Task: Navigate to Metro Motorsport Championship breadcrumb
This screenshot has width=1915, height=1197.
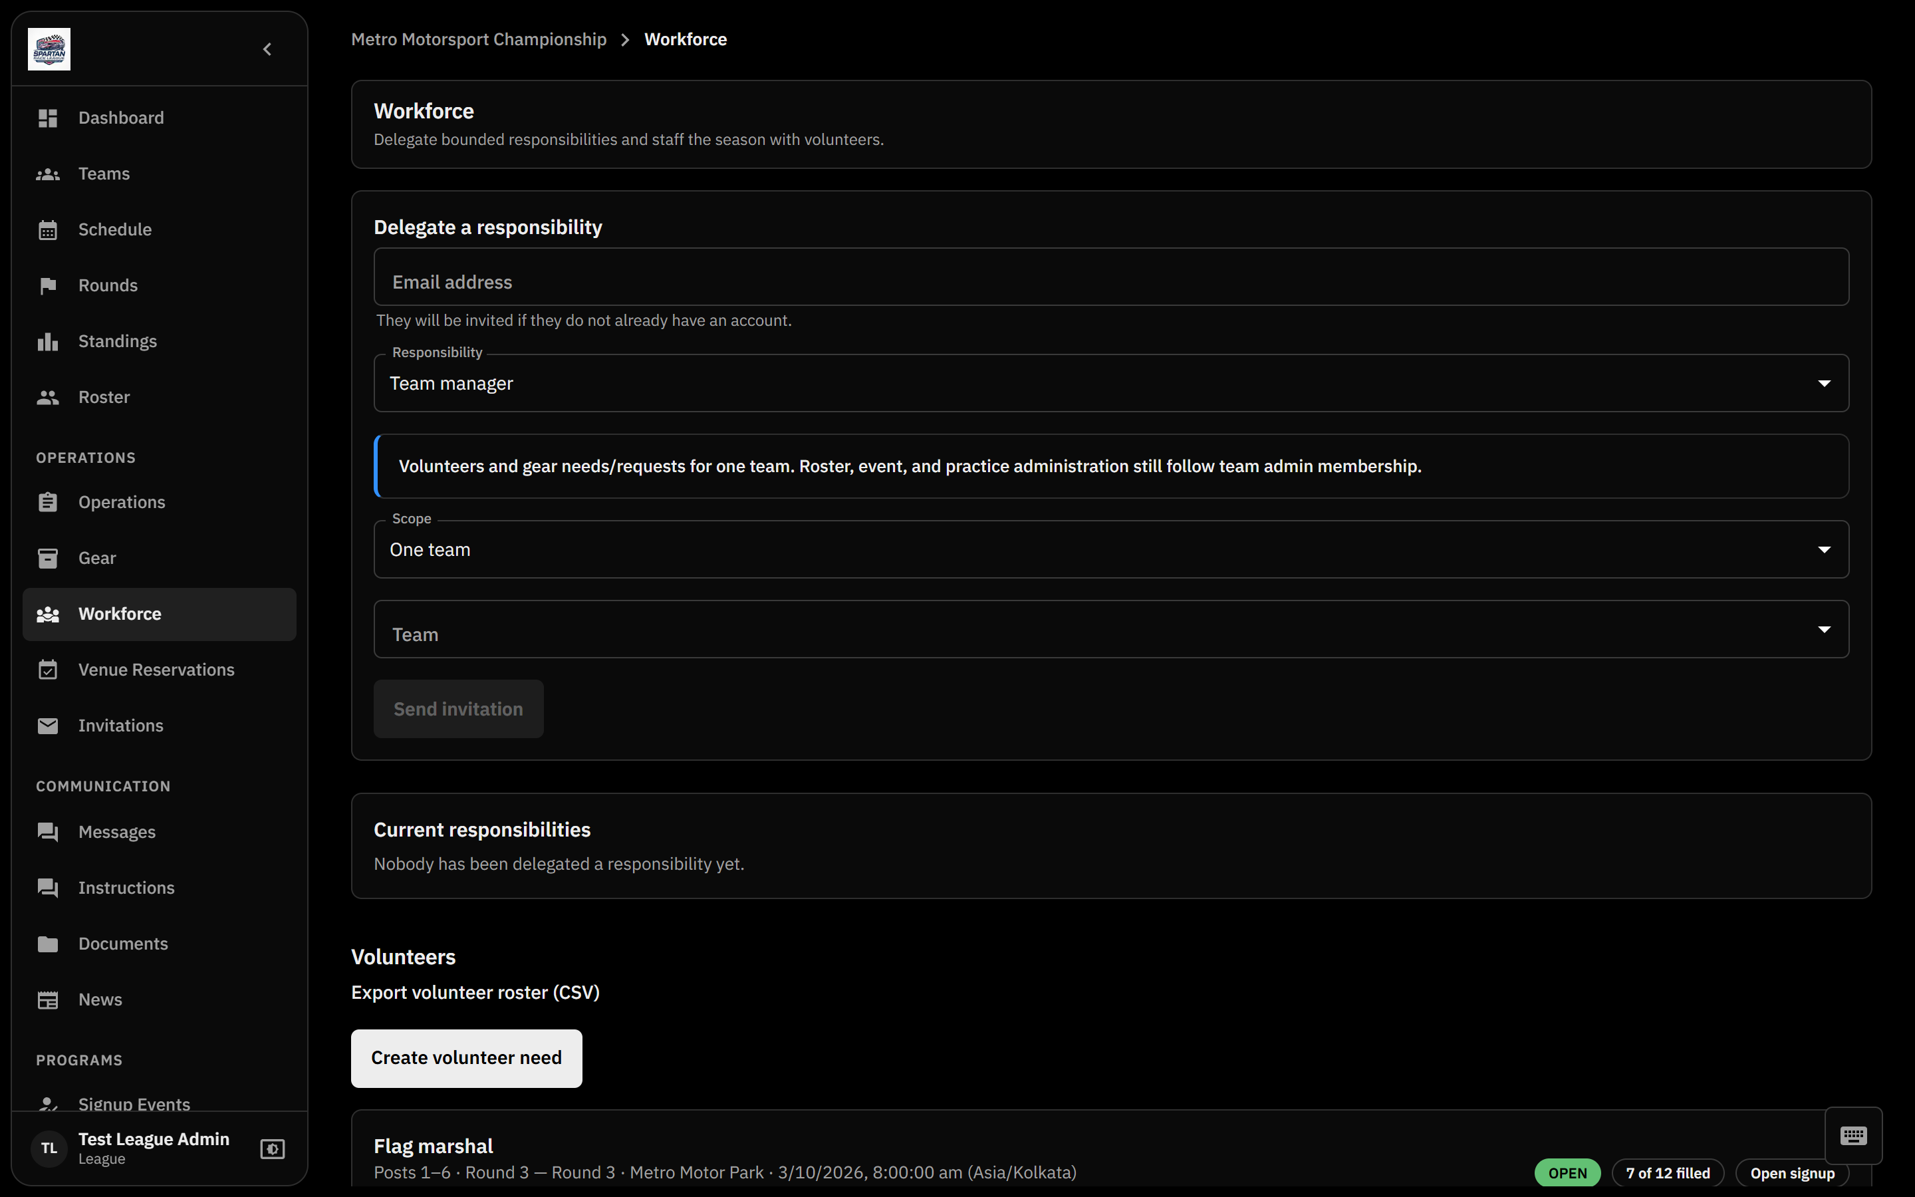Action: (x=479, y=40)
